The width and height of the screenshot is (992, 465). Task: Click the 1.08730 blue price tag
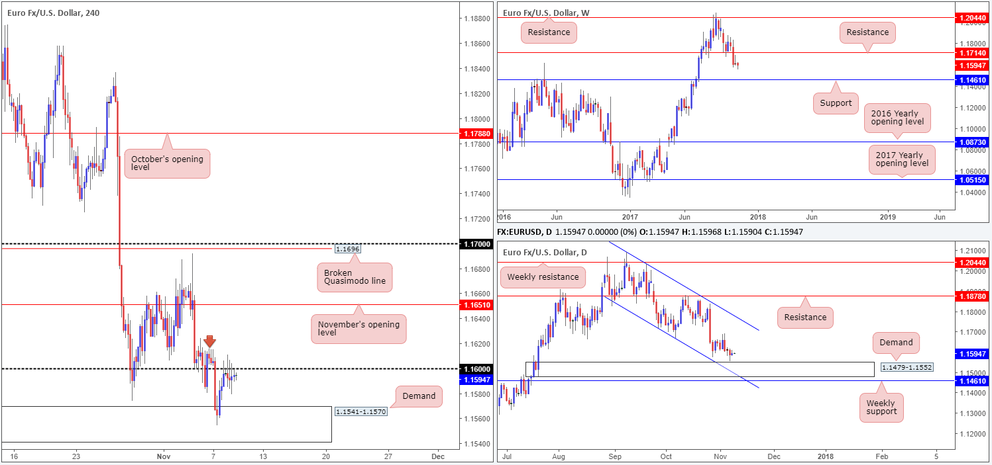point(971,142)
